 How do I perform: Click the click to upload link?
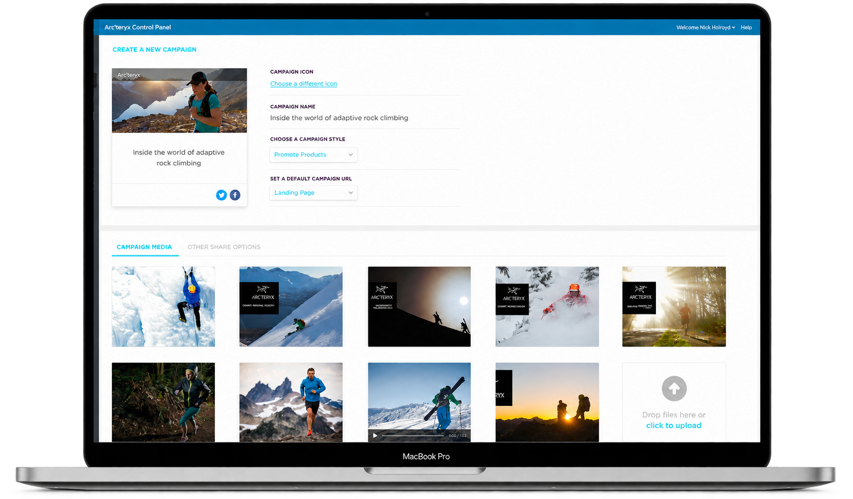(x=674, y=426)
